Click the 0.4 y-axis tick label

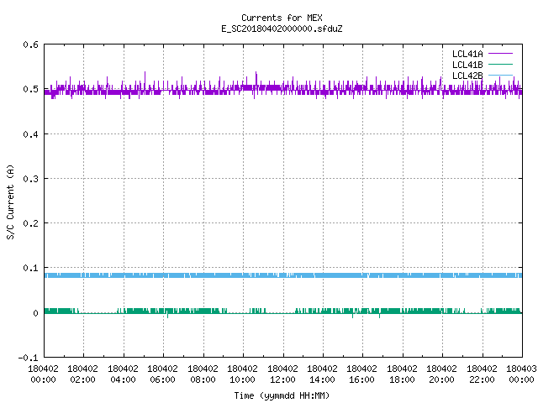(30, 134)
